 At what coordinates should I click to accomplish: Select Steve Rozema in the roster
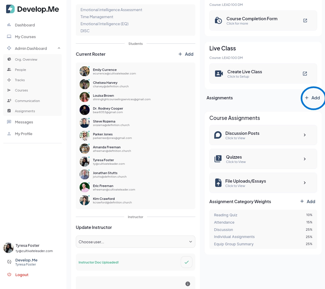tap(135, 123)
